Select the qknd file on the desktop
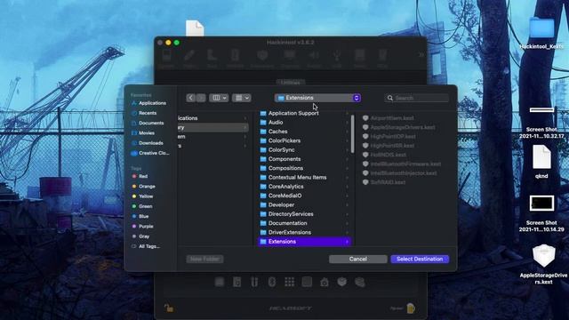The height and width of the screenshot is (320, 569). coord(541,162)
